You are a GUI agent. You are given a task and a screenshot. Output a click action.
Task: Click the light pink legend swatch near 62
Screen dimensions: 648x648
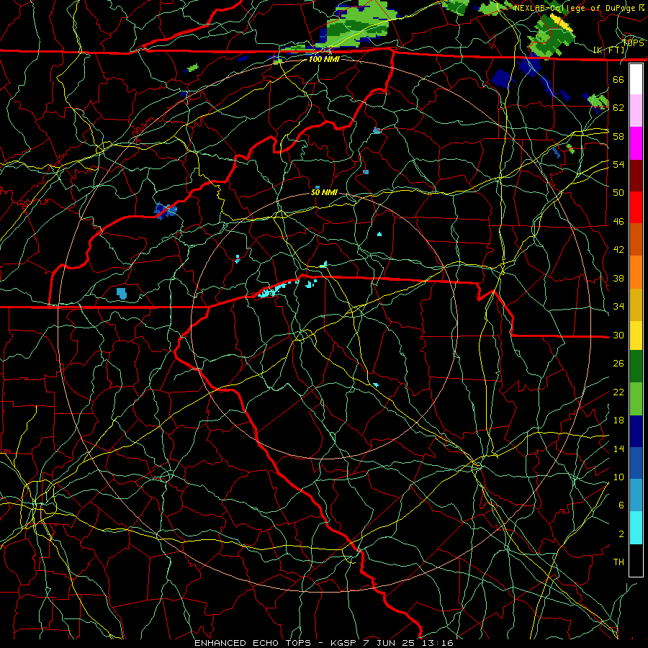(636, 111)
